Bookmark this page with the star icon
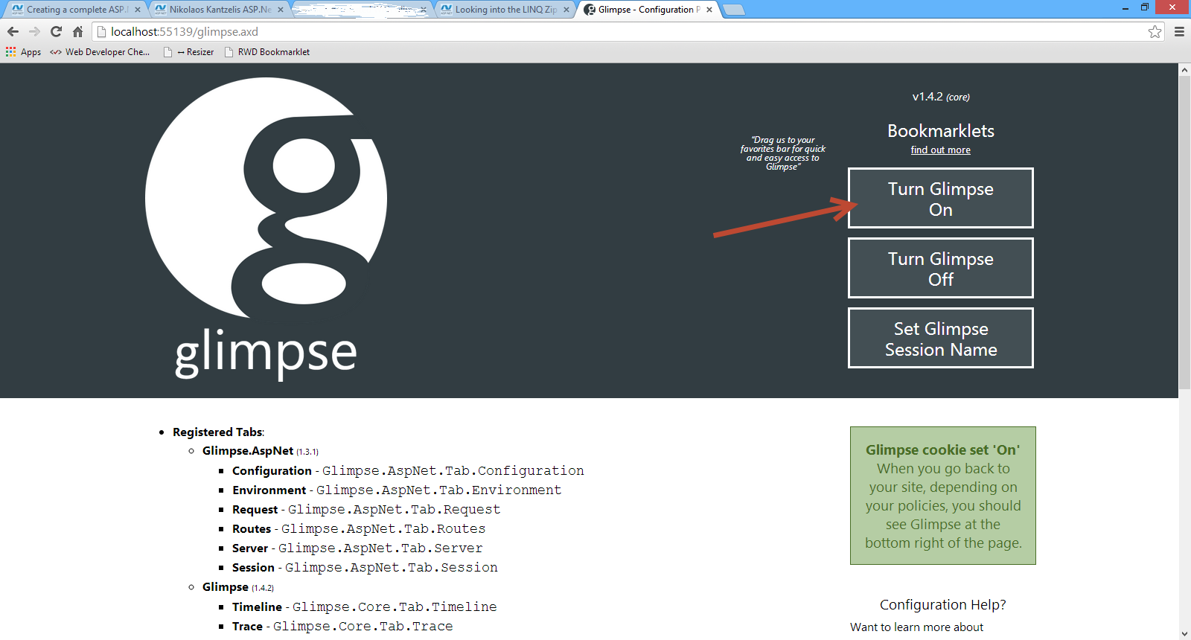The height and width of the screenshot is (640, 1191). coord(1155,31)
